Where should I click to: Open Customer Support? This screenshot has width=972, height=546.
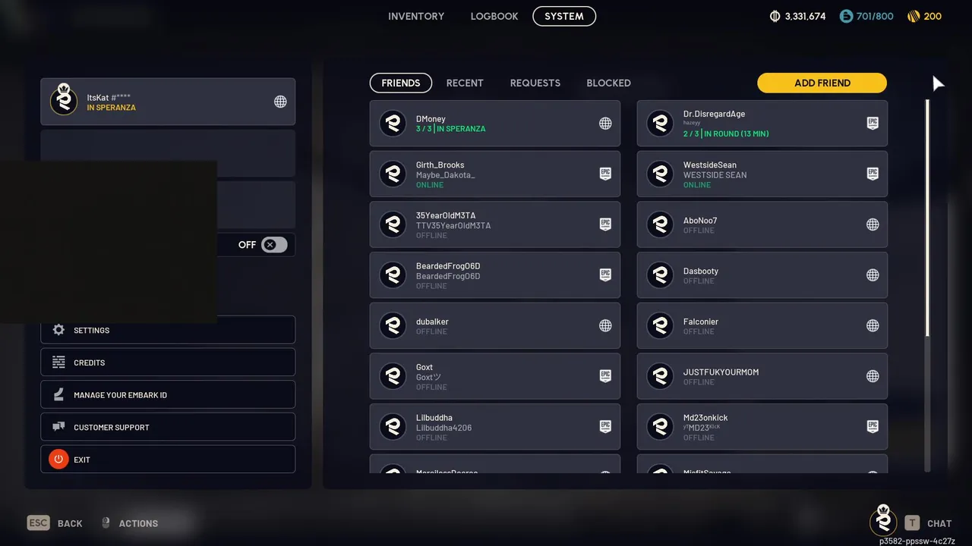pyautogui.click(x=168, y=427)
